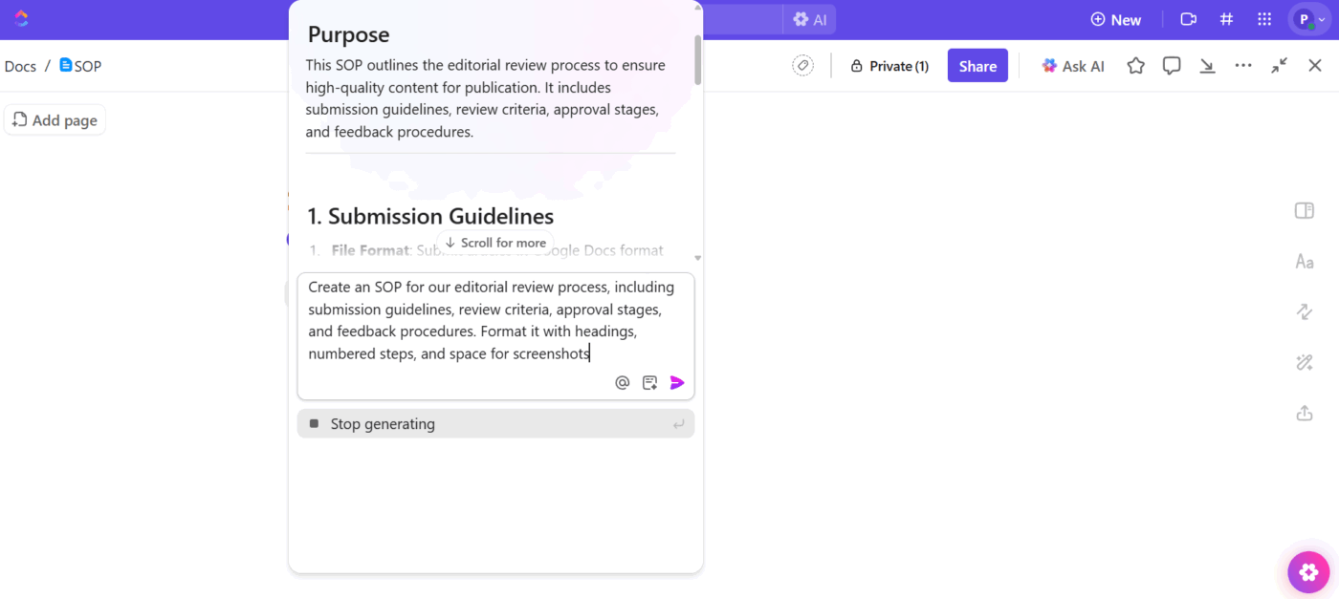Open the page details panel icon in sidebar
The height and width of the screenshot is (599, 1339).
1304,210
